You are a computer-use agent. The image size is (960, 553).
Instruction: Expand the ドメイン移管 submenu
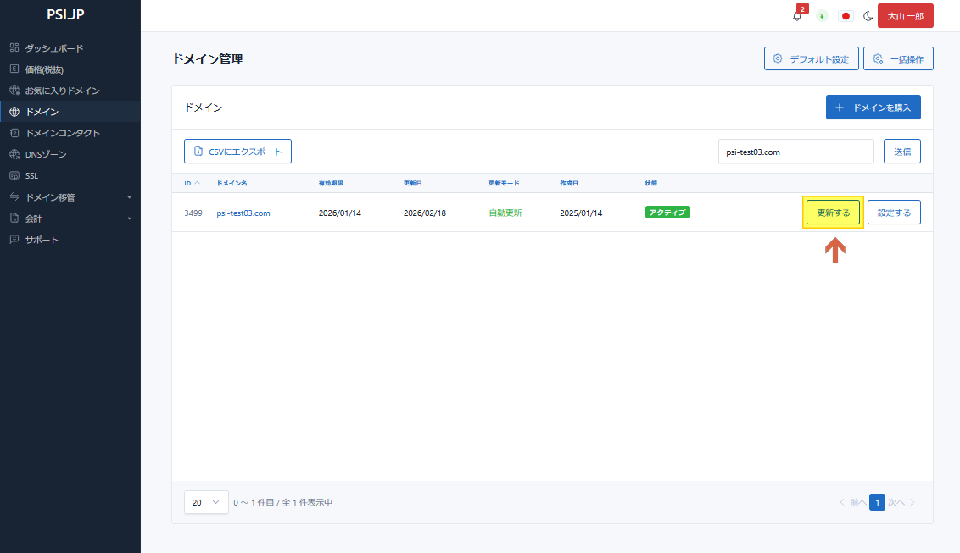coord(70,197)
